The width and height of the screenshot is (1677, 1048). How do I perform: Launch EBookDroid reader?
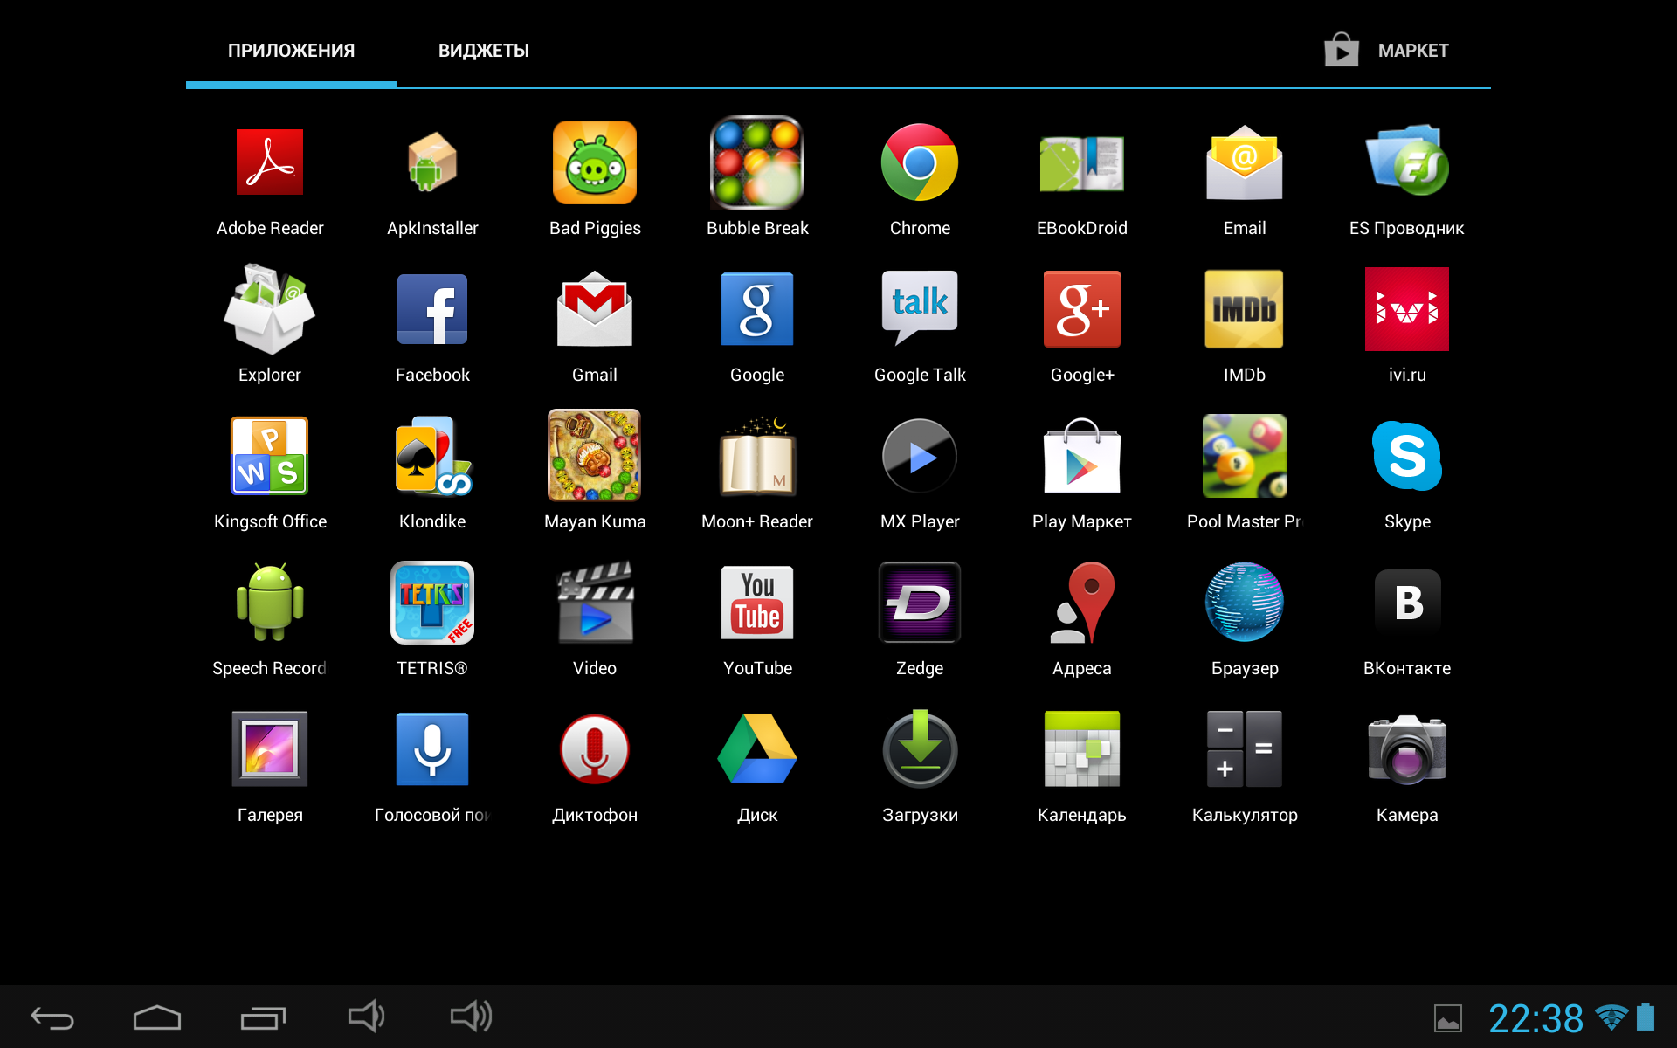[1082, 162]
